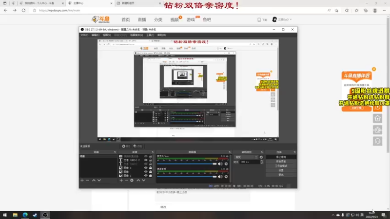Viewport: 390px width, 219px height.
Task: Open source 属性 properties button above docks
Action: coord(126,146)
